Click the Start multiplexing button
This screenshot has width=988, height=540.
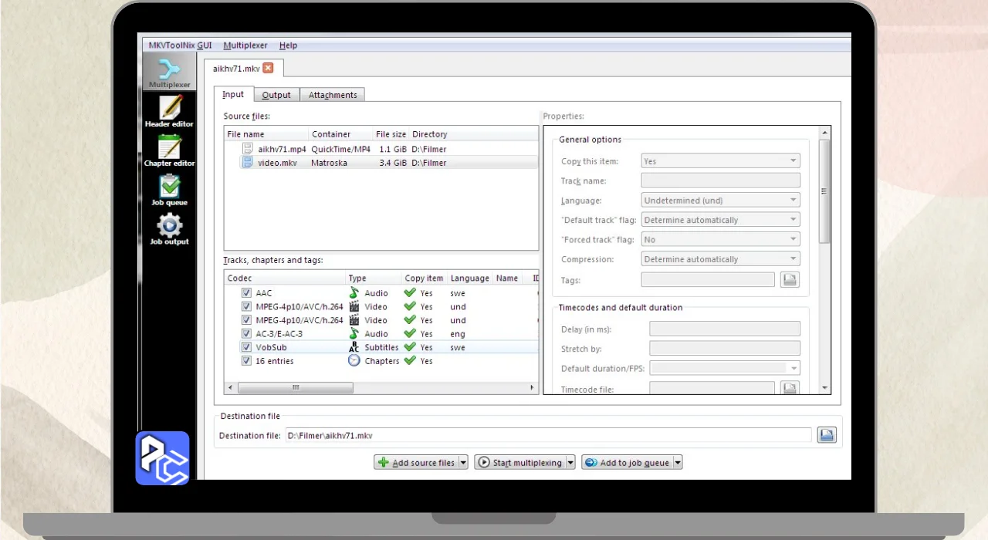click(x=520, y=463)
